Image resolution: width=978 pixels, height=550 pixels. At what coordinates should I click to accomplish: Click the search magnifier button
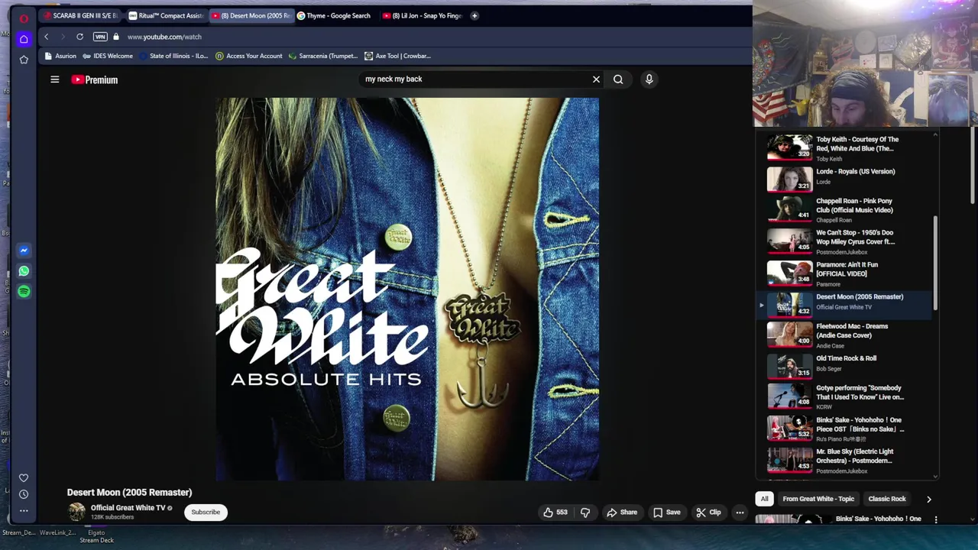[618, 79]
